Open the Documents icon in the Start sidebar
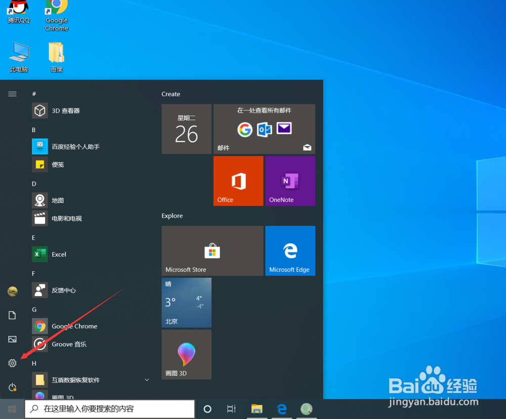The image size is (506, 419). click(12, 315)
